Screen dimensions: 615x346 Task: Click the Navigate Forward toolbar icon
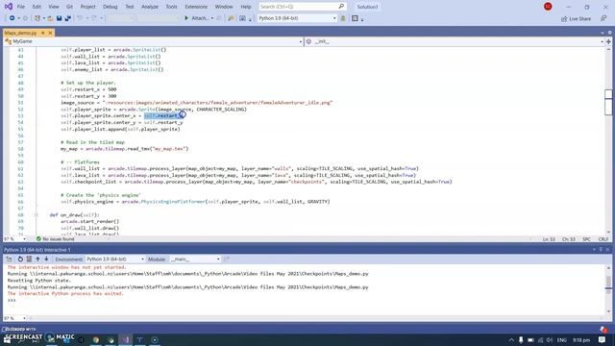[x=25, y=18]
